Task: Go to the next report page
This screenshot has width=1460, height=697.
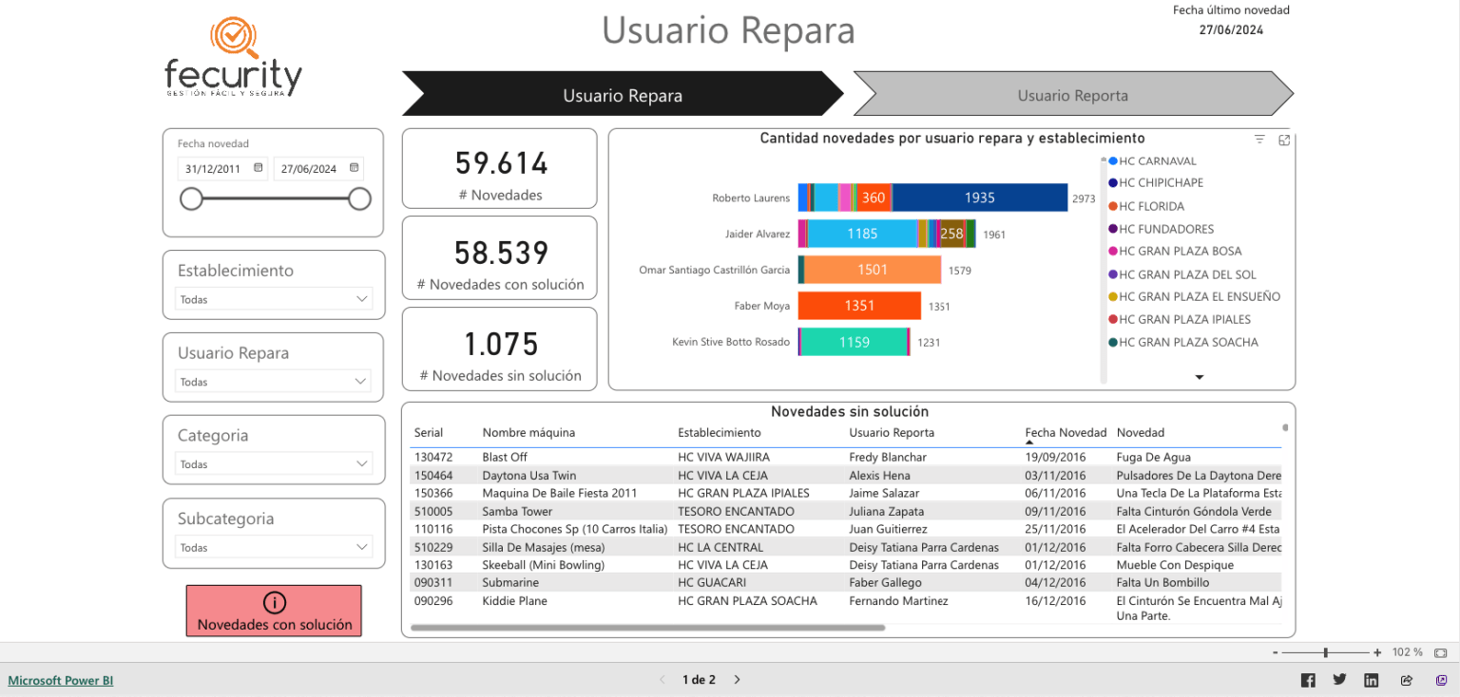Action: tap(737, 680)
